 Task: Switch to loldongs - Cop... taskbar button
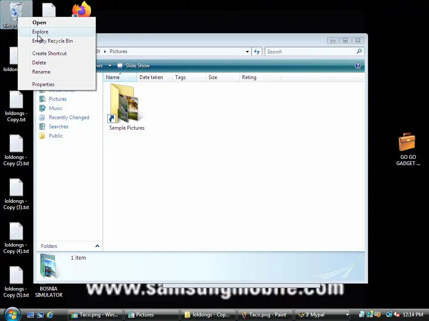coord(209,315)
